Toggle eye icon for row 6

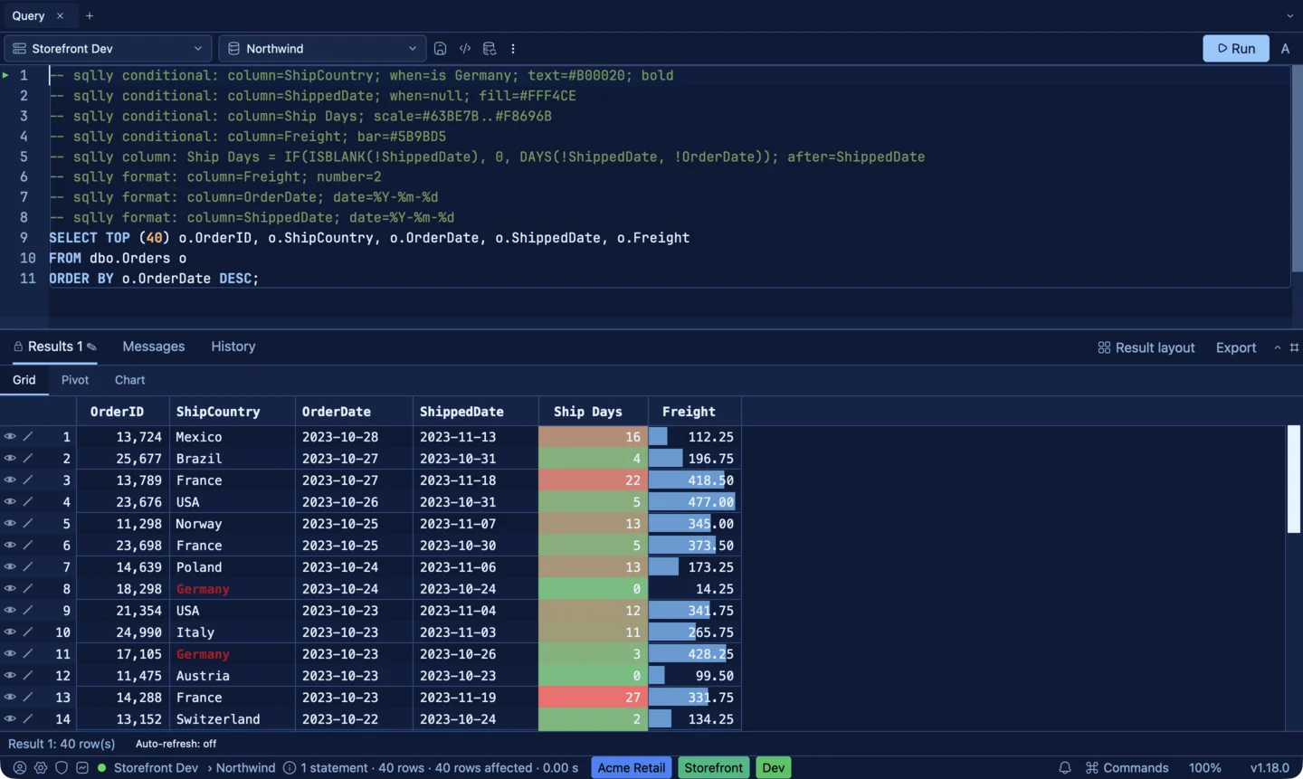10,545
